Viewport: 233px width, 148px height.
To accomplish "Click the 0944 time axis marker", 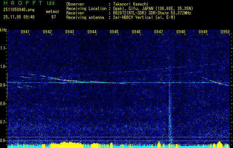I will tap(92, 32).
